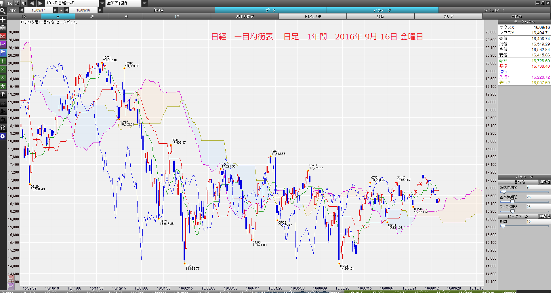The width and height of the screenshot is (551, 293).
Task: Click the purple chart icon in sidebar
Action: (3, 44)
